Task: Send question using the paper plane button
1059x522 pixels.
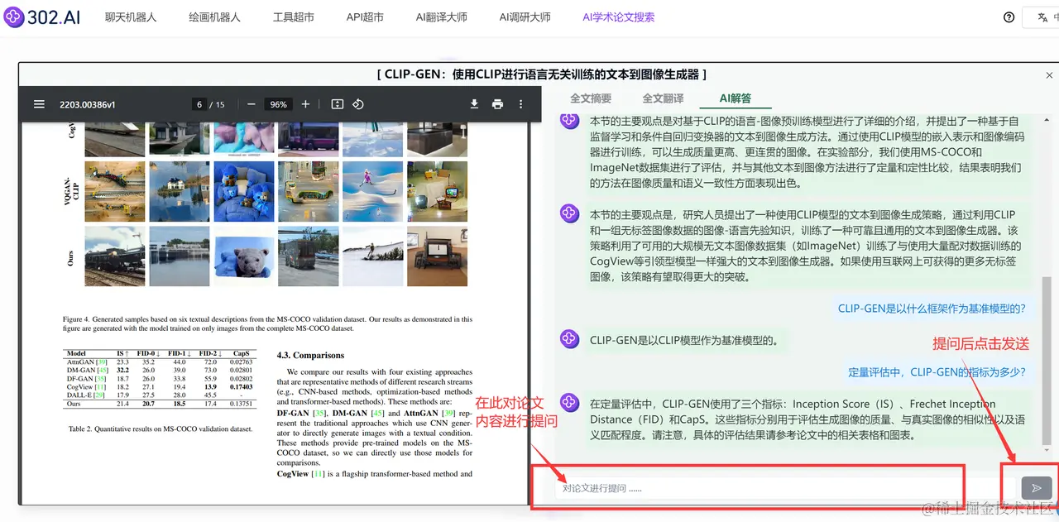Action: coord(1036,487)
